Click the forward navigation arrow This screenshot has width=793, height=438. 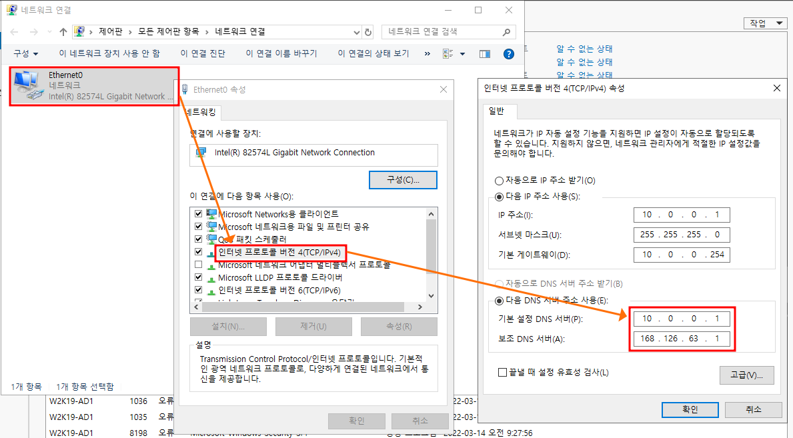tap(34, 32)
